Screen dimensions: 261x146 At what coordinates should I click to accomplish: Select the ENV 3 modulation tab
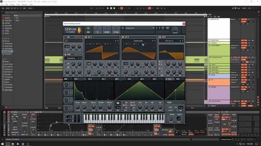click(x=104, y=79)
